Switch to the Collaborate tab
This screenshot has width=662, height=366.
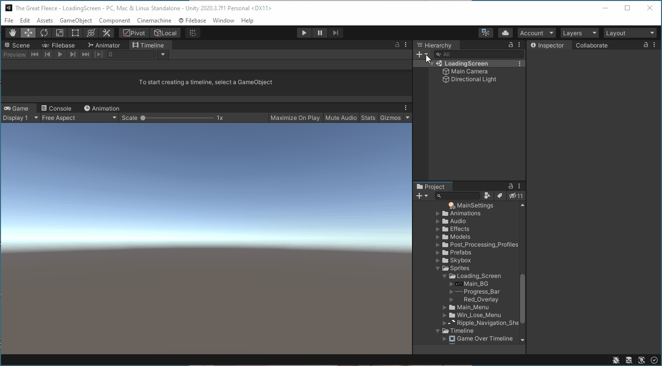592,46
